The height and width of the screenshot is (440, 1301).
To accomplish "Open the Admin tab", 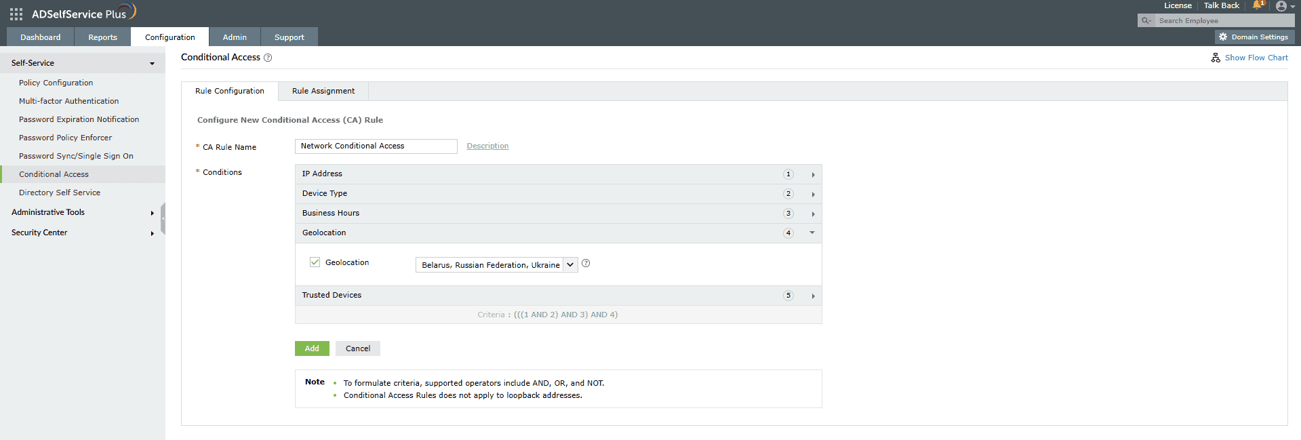I will pos(235,37).
